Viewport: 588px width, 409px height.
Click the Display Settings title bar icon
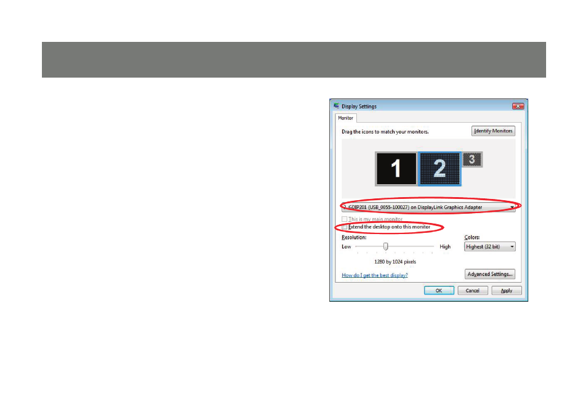tap(337, 106)
